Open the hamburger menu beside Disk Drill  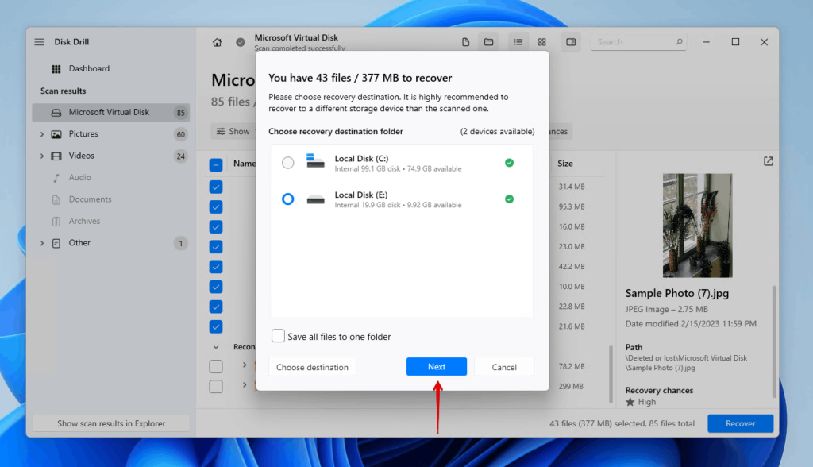point(39,42)
